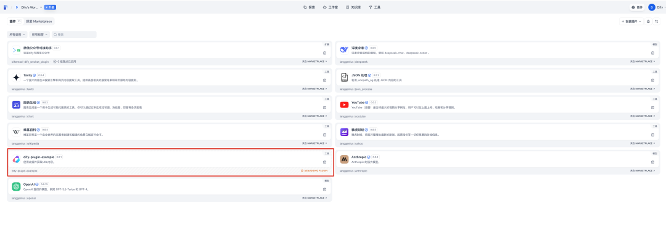Follow MARKETPLACE link on chart card
666x235 pixels.
click(x=314, y=116)
